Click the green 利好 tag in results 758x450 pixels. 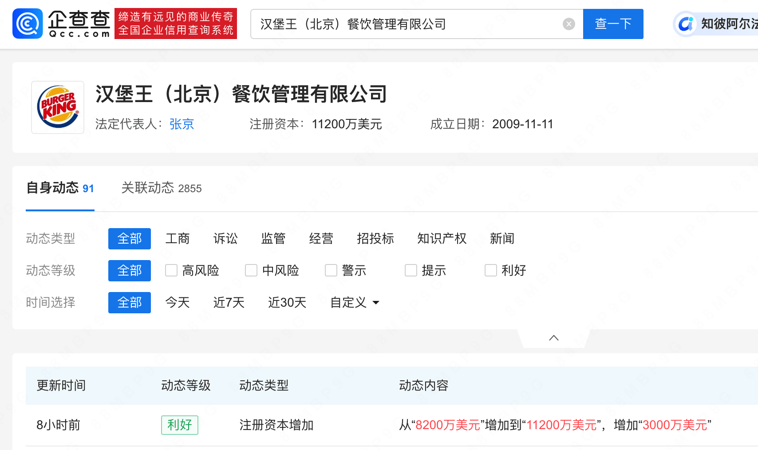tap(179, 425)
